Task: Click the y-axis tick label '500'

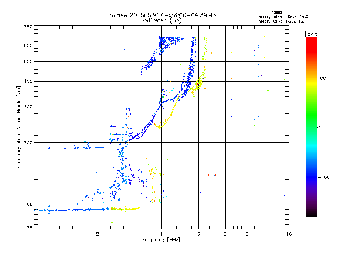Action: click(28, 62)
